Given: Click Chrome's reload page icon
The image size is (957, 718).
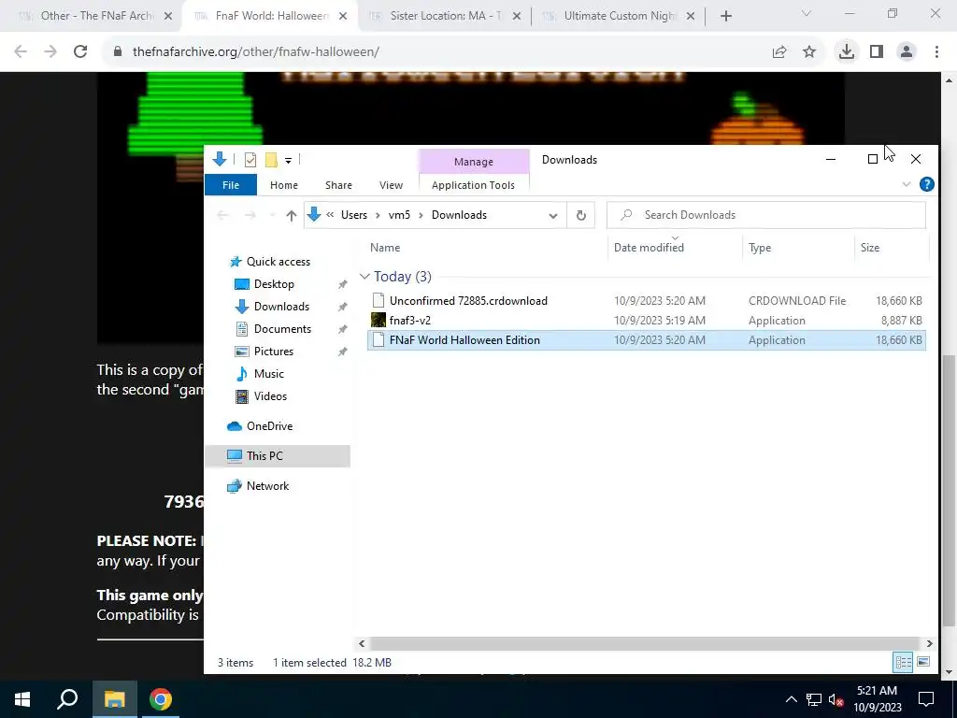Looking at the screenshot, I should point(80,52).
